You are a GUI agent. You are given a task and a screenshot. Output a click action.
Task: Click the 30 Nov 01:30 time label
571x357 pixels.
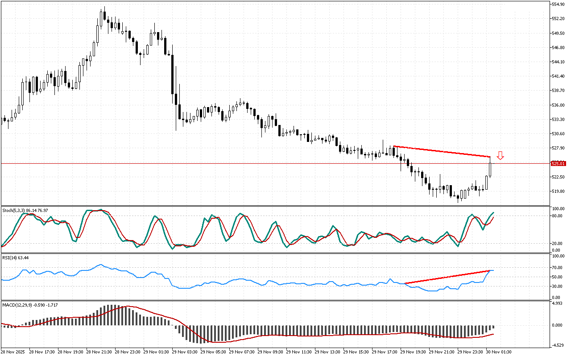(x=499, y=352)
